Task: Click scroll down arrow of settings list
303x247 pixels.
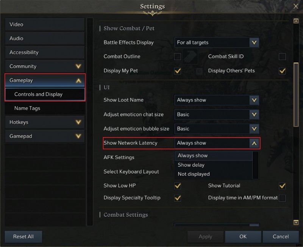Action: 296,222
